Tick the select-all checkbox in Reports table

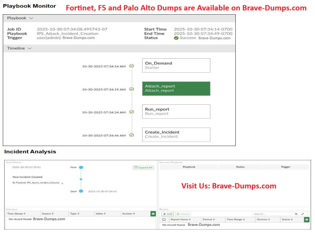click(x=164, y=220)
